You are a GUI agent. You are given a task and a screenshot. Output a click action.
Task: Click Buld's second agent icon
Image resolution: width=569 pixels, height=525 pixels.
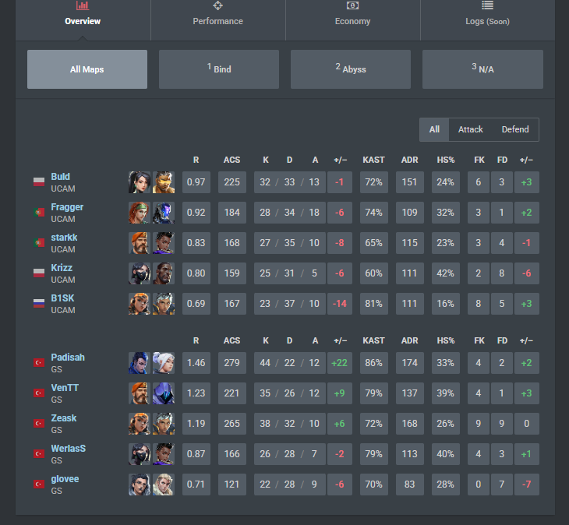click(164, 182)
